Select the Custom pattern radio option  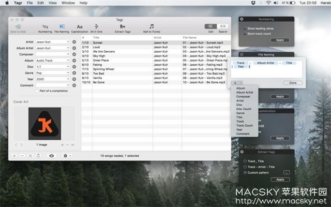245,172
